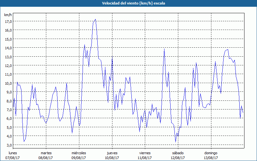Image resolution: width=257 pixels, height=161 pixels.
Task: Click the 13/08/17 date label
Action: click(211, 158)
